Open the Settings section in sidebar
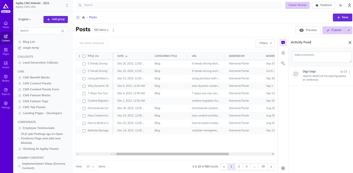353x173 pixels. point(6,105)
